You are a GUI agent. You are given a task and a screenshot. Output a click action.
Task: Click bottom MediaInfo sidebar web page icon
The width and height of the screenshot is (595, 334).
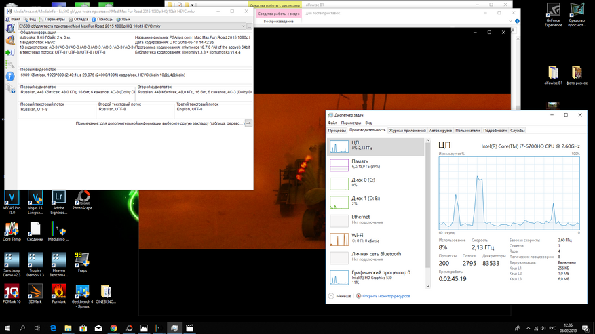coord(10,89)
